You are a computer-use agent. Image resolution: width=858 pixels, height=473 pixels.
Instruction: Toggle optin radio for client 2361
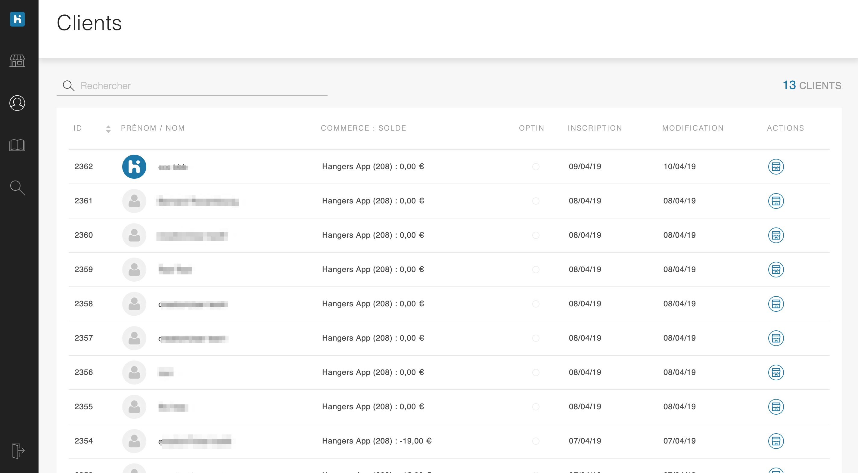[x=536, y=201]
